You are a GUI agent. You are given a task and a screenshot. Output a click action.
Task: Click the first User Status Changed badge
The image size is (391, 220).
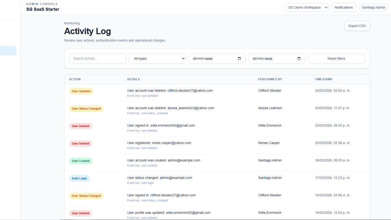[x=86, y=109]
